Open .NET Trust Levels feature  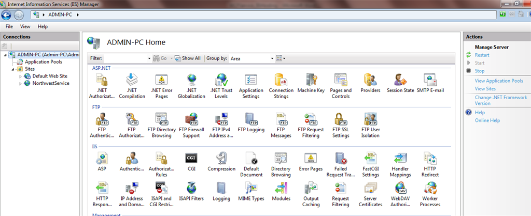pyautogui.click(x=221, y=86)
